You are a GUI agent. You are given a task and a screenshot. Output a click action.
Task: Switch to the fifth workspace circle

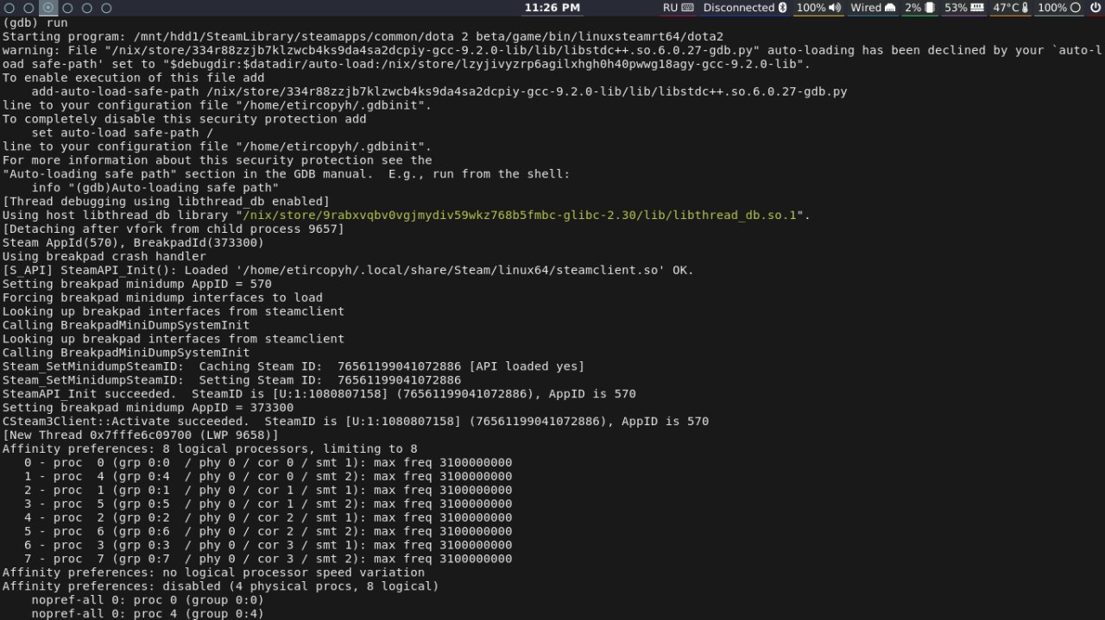pos(87,8)
